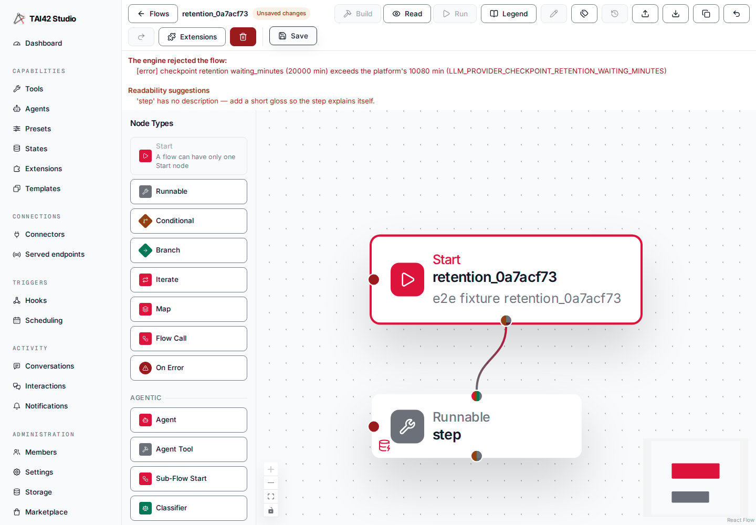Click the duplicate copy icon
This screenshot has width=756, height=525.
(706, 14)
